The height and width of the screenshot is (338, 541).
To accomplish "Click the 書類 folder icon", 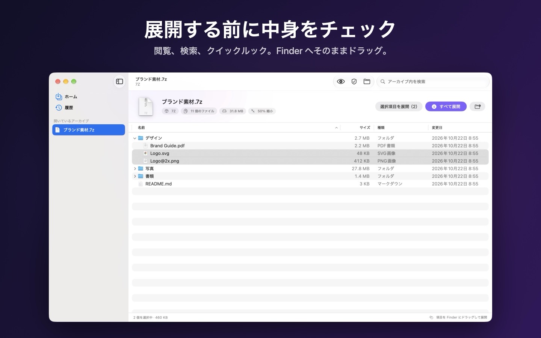I will pos(141,176).
